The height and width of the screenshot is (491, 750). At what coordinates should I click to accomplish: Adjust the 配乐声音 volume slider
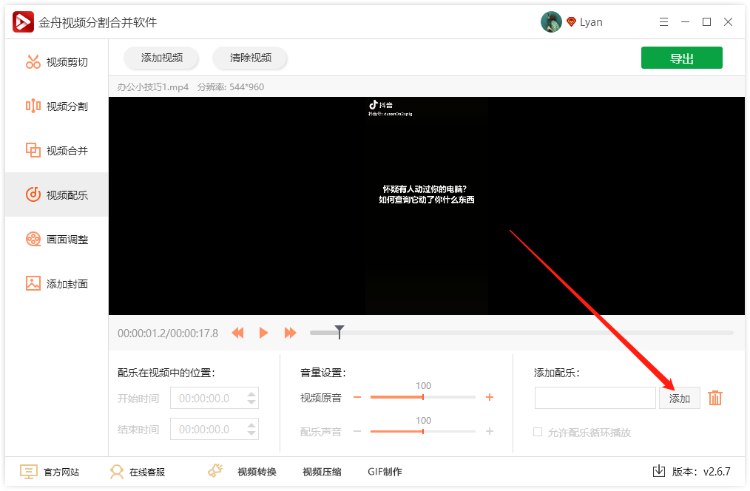coord(423,431)
